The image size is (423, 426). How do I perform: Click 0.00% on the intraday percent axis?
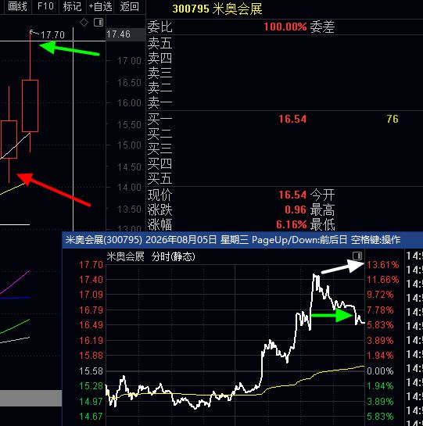[x=380, y=371]
